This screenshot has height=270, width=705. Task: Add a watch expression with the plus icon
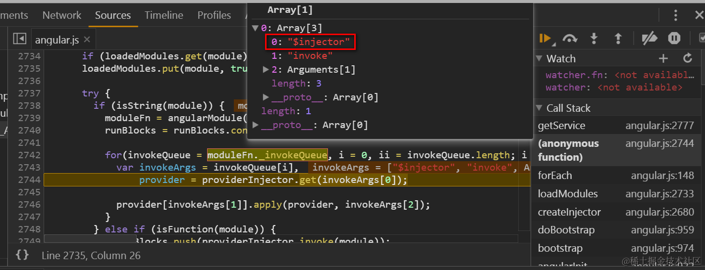click(663, 58)
